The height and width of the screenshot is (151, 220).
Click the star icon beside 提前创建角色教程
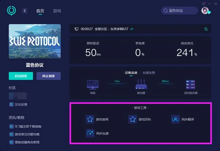pos(11,142)
